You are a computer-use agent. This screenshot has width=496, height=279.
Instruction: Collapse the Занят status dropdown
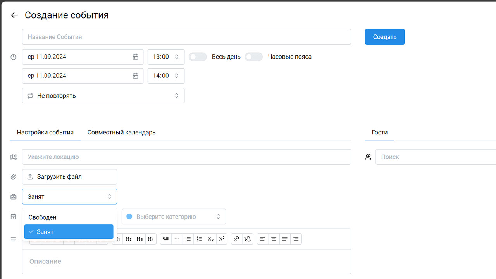pos(70,196)
